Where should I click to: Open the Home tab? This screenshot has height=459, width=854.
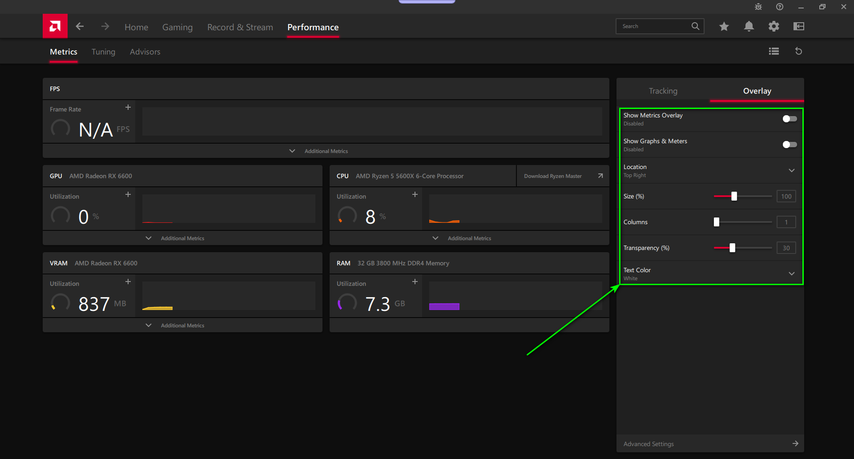pyautogui.click(x=137, y=27)
